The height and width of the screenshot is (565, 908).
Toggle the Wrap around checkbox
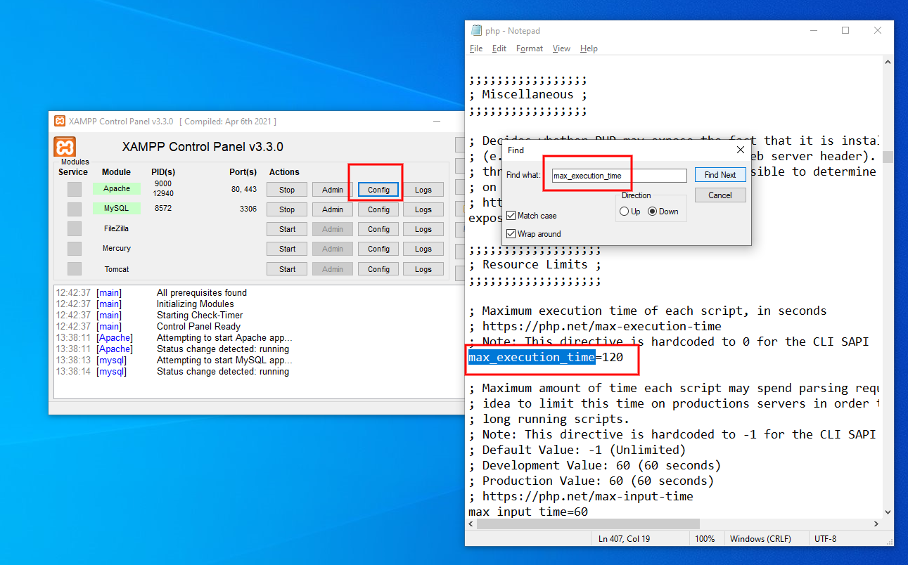511,233
